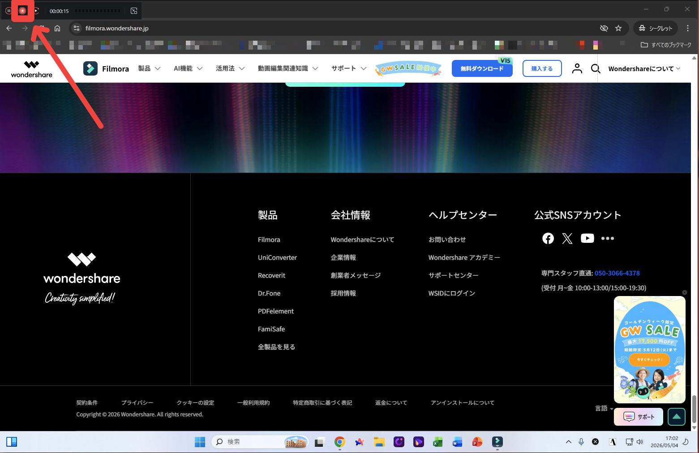Open the Windows Start menu
This screenshot has width=699, height=453.
(200, 442)
